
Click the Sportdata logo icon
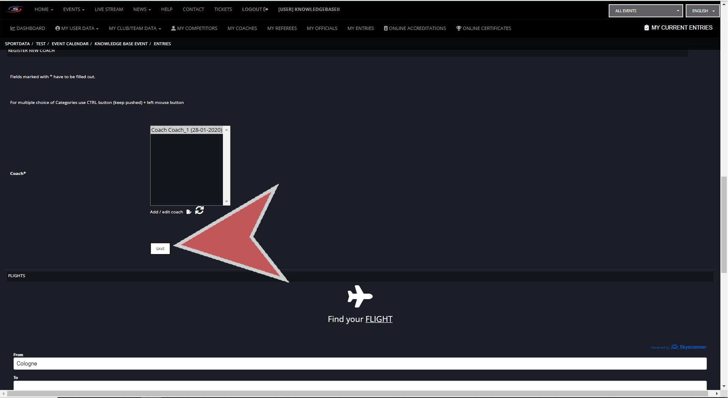click(x=15, y=9)
